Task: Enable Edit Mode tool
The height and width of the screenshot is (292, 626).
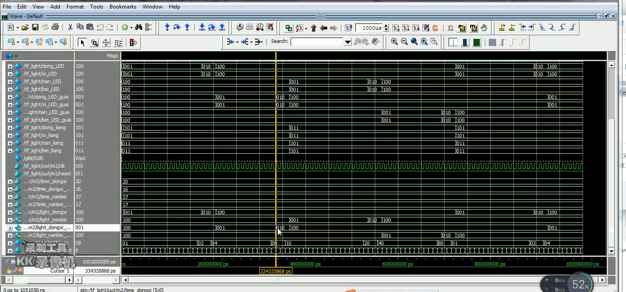Action: pos(118,42)
